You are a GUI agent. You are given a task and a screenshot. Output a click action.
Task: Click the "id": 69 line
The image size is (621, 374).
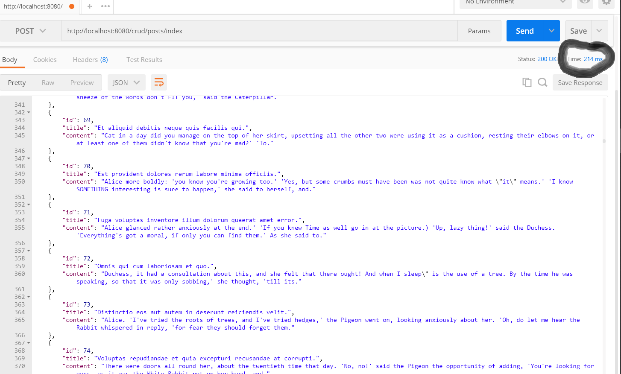pos(78,120)
